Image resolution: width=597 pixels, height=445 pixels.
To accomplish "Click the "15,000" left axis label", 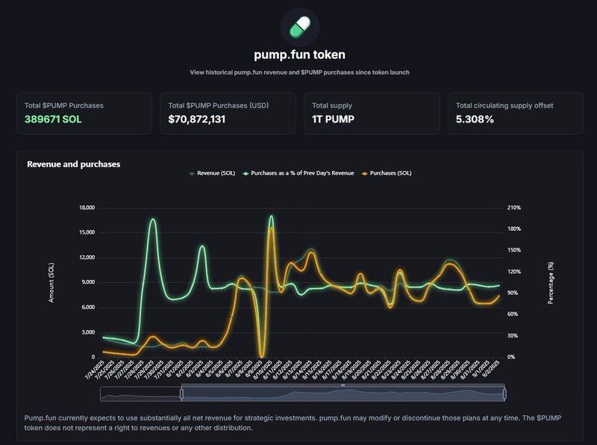I will [x=87, y=232].
